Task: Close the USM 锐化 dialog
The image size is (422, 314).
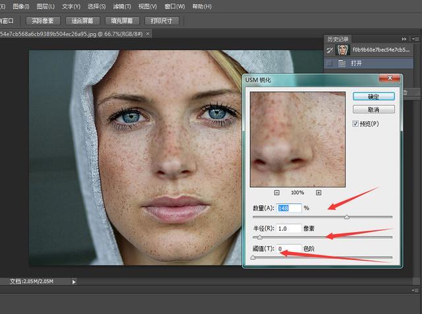Action: [390, 78]
